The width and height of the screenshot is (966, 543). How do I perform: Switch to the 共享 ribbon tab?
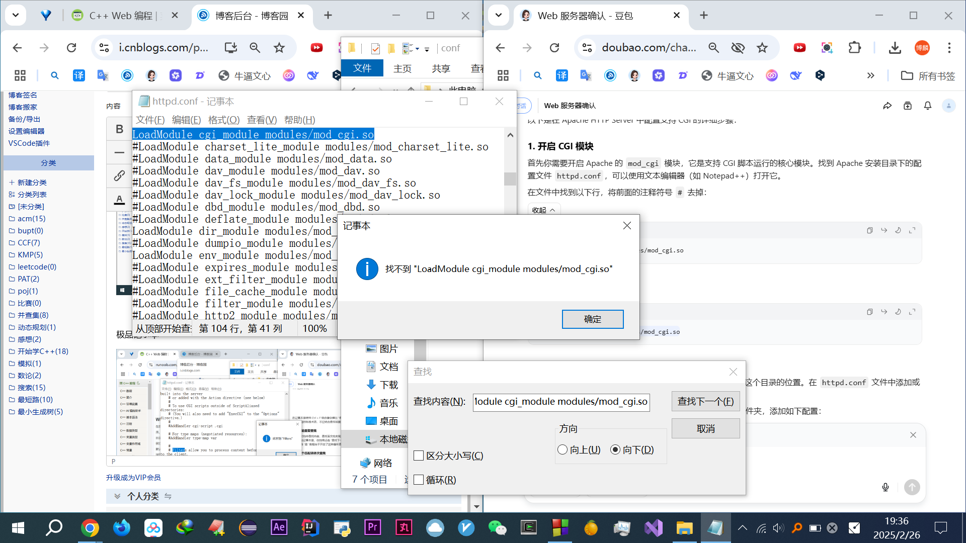441,68
